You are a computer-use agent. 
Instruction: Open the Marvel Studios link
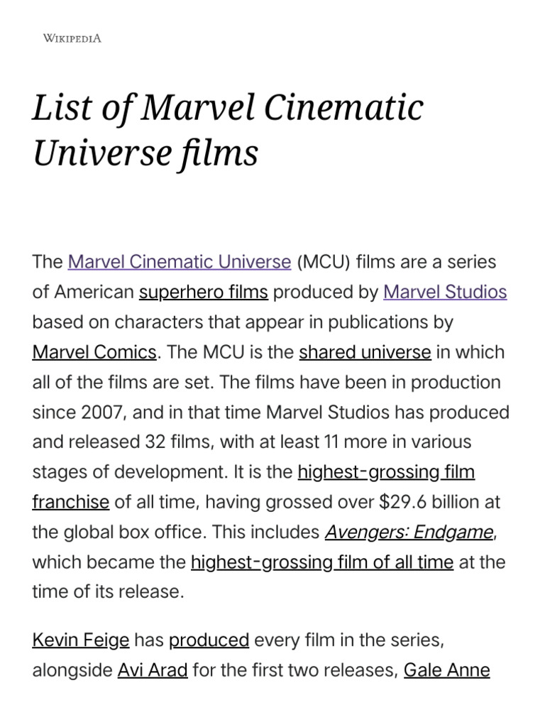(x=445, y=292)
